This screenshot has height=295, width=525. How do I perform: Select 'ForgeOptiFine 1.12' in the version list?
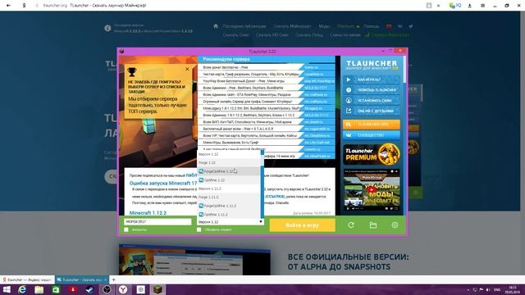point(228,171)
